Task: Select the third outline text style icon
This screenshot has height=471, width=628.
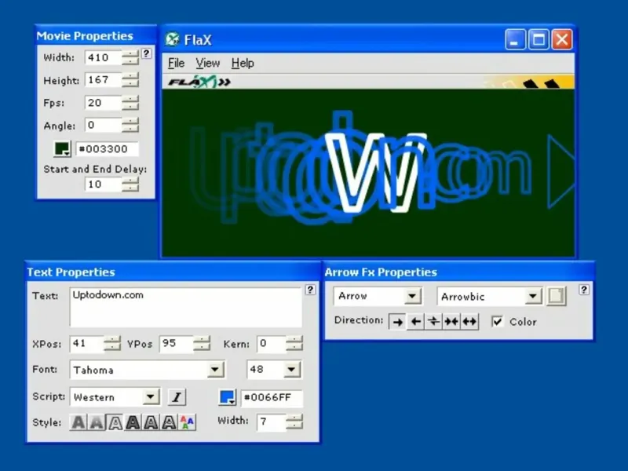Action: [x=115, y=422]
